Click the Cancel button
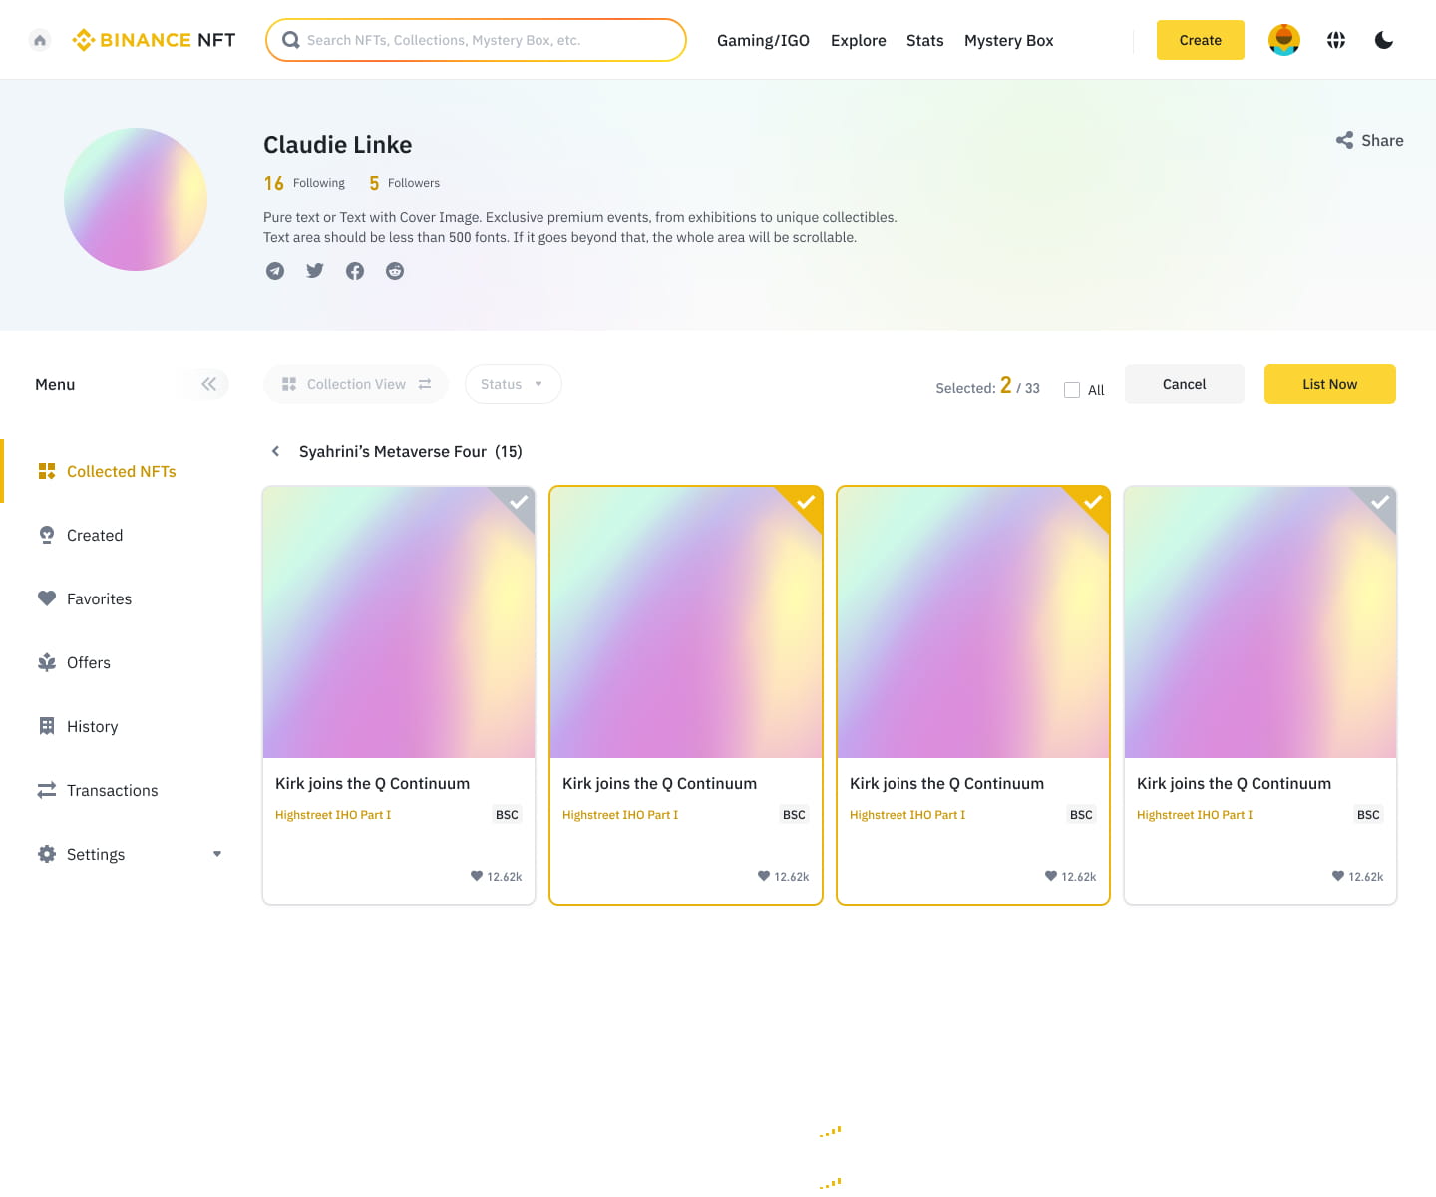Viewport: 1436px width, 1197px height. pos(1185,384)
